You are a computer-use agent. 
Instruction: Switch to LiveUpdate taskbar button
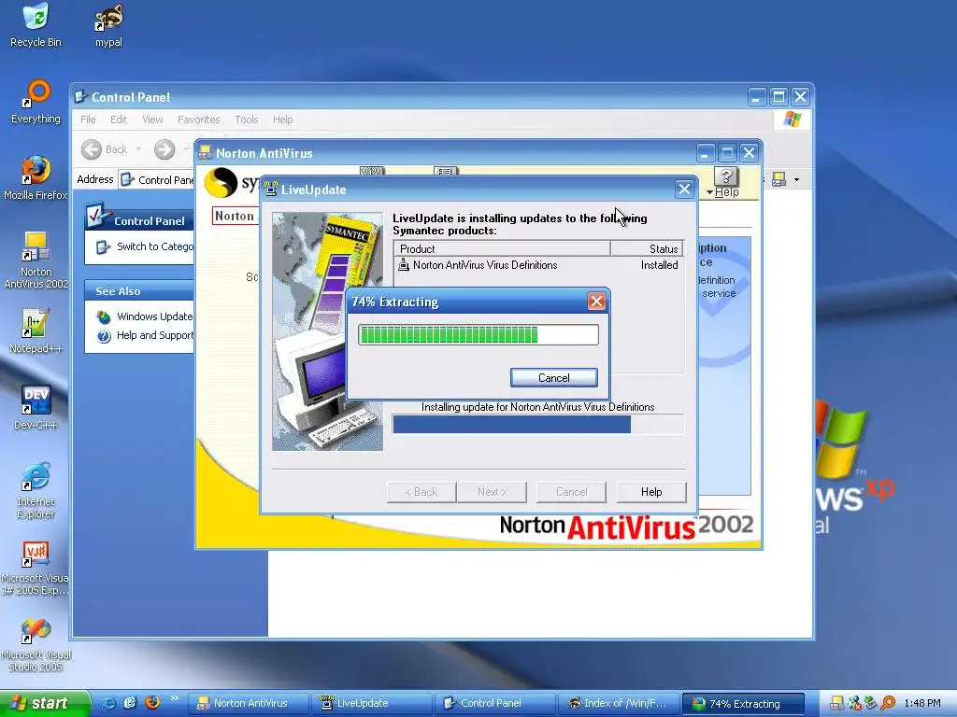[371, 703]
